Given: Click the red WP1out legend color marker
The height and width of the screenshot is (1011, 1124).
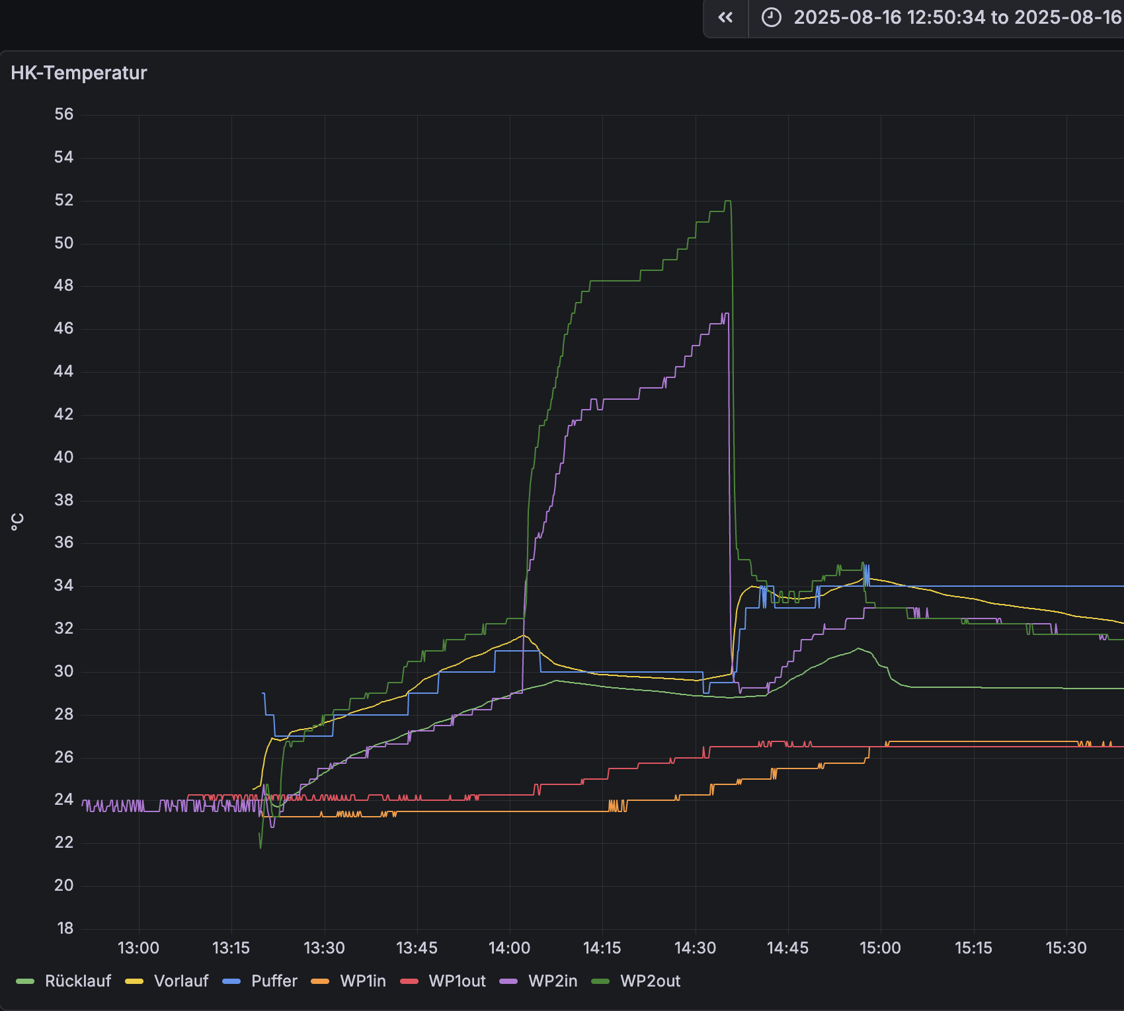Looking at the screenshot, I should click(x=409, y=981).
